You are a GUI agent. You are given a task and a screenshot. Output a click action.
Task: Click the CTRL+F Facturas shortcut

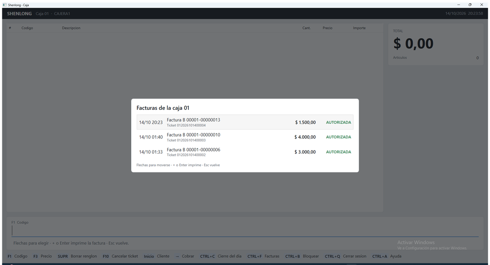pyautogui.click(x=263, y=256)
